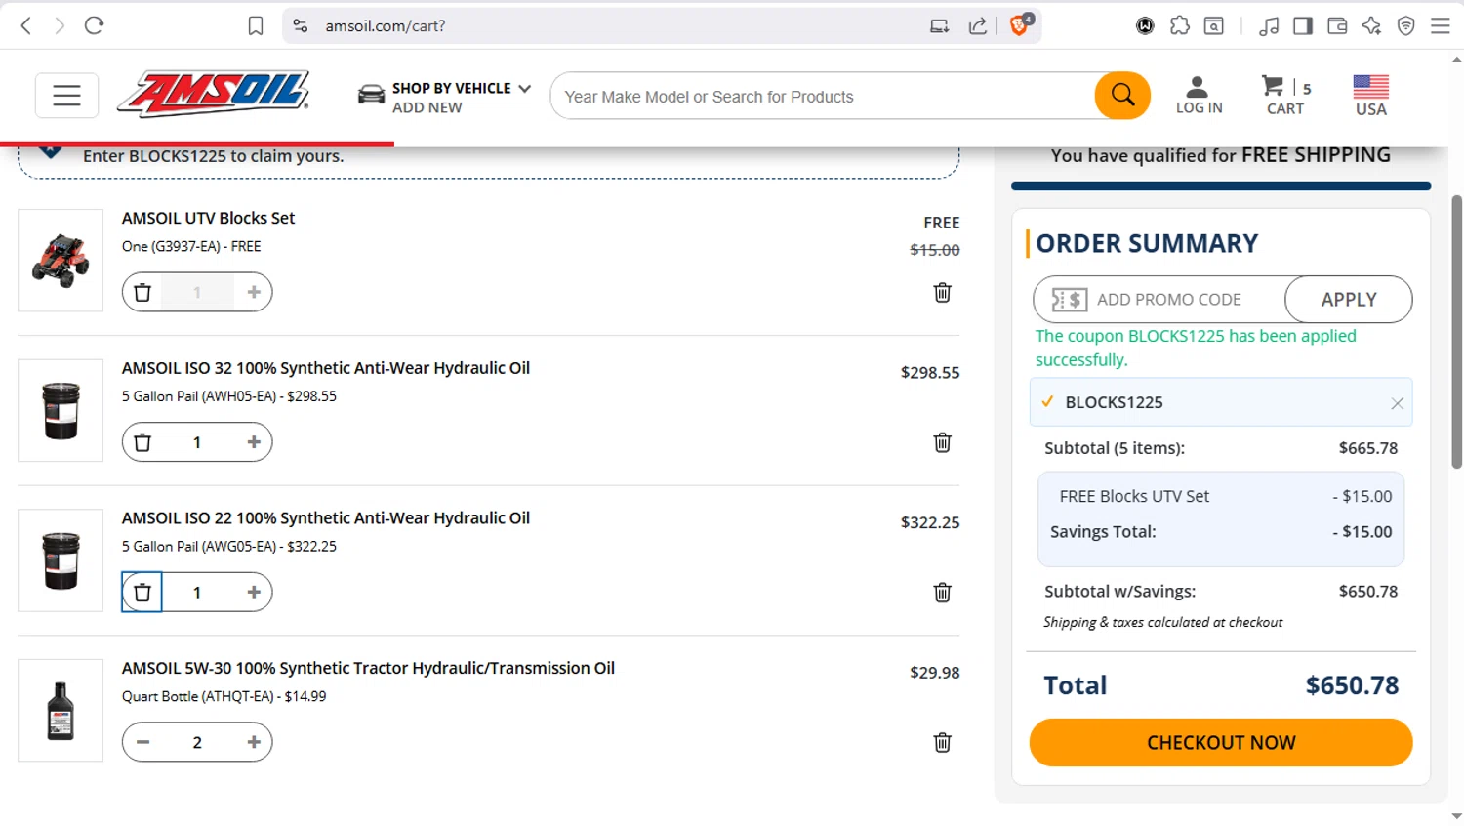Open AMSOIL UTV Blocks Set product link
Viewport: 1464px width, 826px height.
[x=208, y=218]
